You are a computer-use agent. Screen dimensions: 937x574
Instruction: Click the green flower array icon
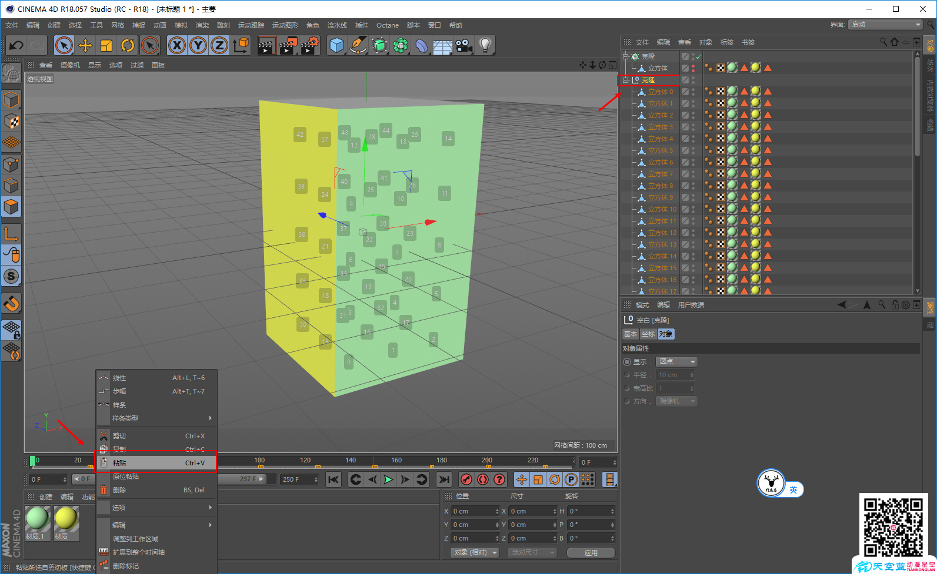click(x=401, y=45)
